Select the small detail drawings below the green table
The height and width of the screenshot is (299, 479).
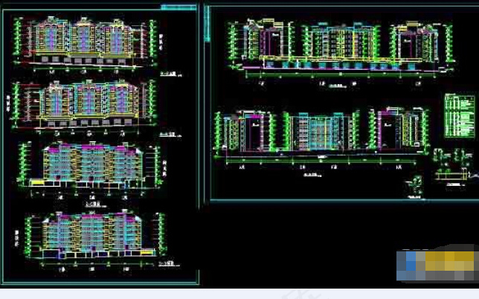click(451, 158)
